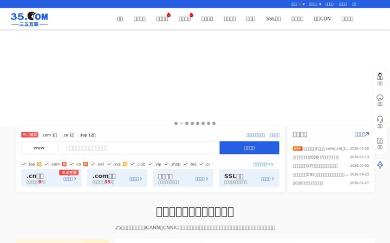Open the smiley chat bubble sidebar icon

pyautogui.click(x=380, y=97)
